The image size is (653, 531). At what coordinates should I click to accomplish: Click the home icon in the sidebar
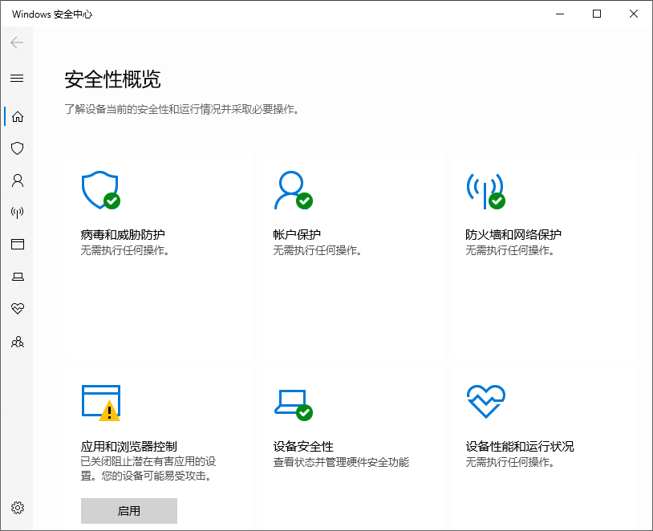tap(18, 116)
